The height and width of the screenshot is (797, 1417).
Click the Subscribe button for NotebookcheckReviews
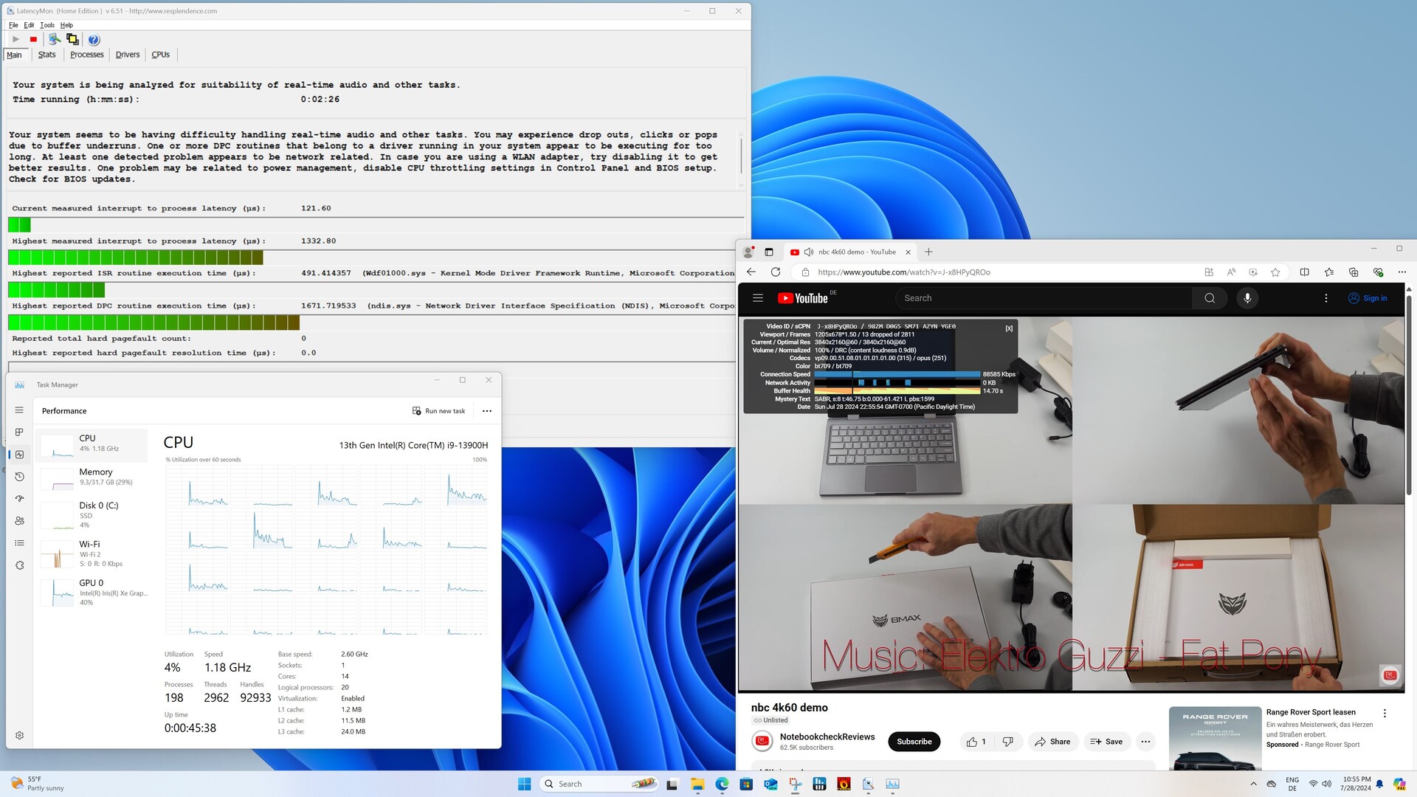pyautogui.click(x=914, y=742)
